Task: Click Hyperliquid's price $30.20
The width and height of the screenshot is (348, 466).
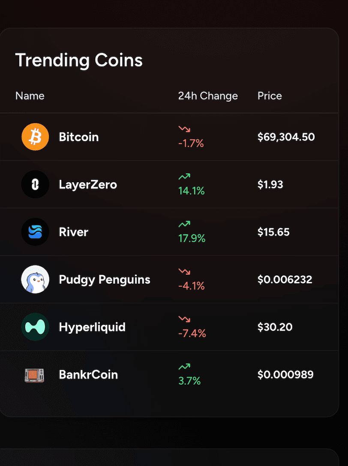Action: tap(275, 327)
